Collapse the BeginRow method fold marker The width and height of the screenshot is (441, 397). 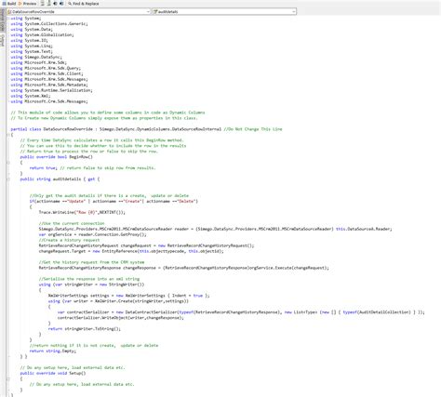pos(8,163)
